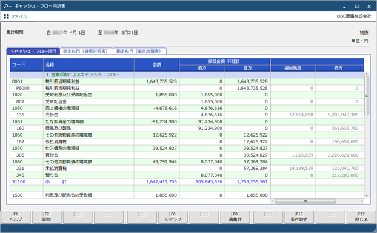This screenshot has height=233, width=377.
Task: Click the F10 条件設定 button
Action: pos(299,217)
